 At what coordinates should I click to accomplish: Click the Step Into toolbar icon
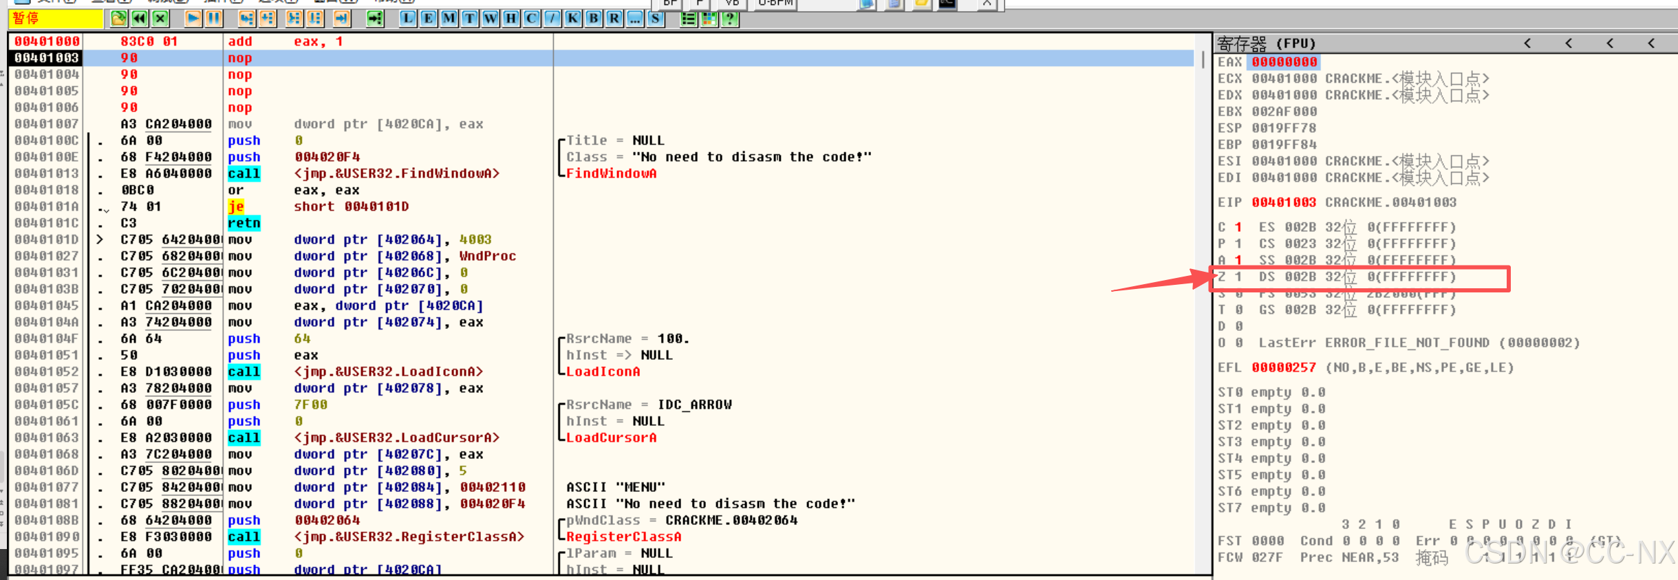tap(246, 19)
